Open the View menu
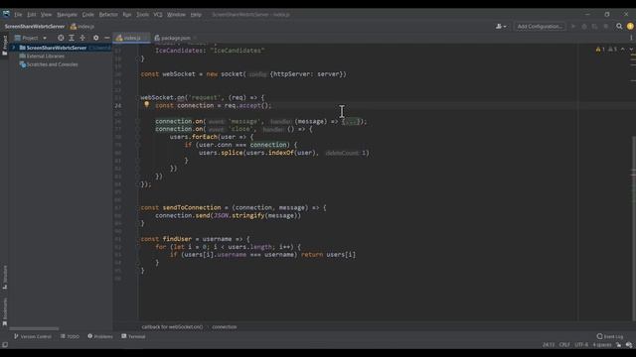The width and height of the screenshot is (636, 357). click(46, 15)
